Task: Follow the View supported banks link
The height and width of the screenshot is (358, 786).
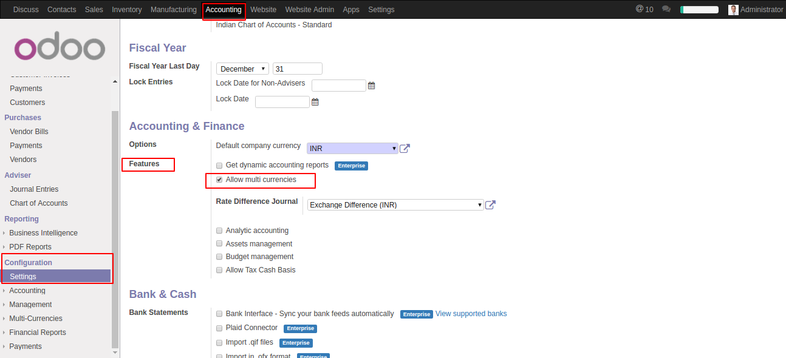Action: click(x=471, y=314)
